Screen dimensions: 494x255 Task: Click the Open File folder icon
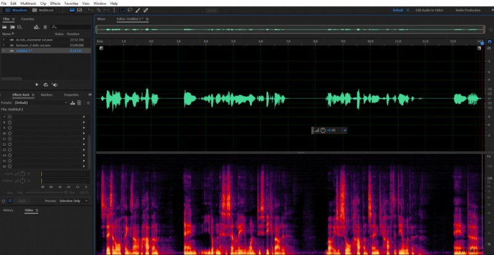click(x=5, y=27)
